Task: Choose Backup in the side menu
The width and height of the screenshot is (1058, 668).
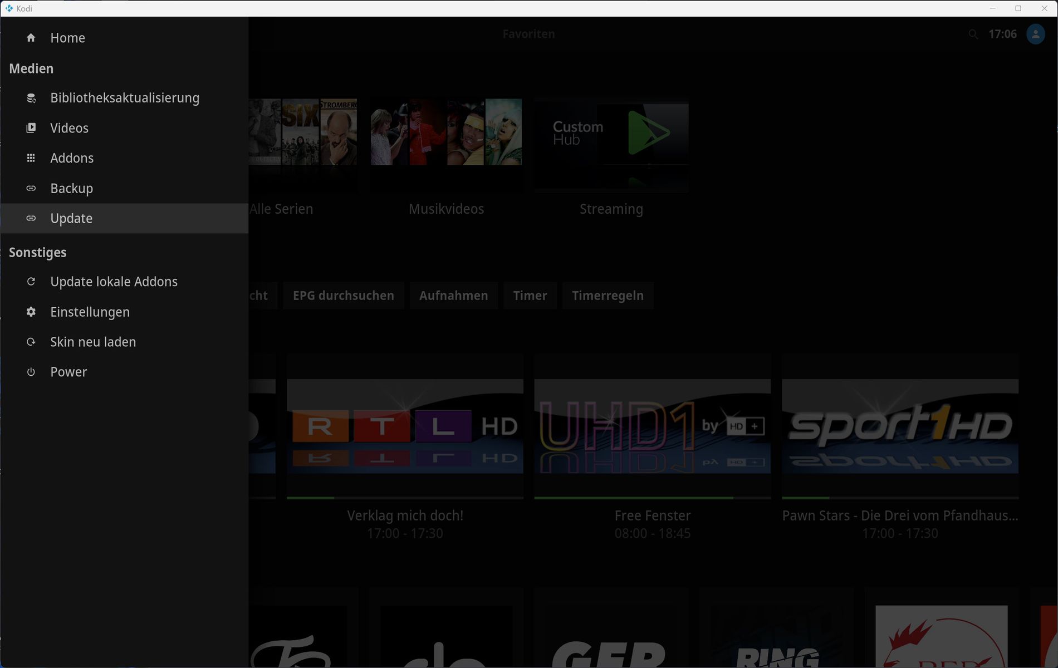Action: point(124,188)
